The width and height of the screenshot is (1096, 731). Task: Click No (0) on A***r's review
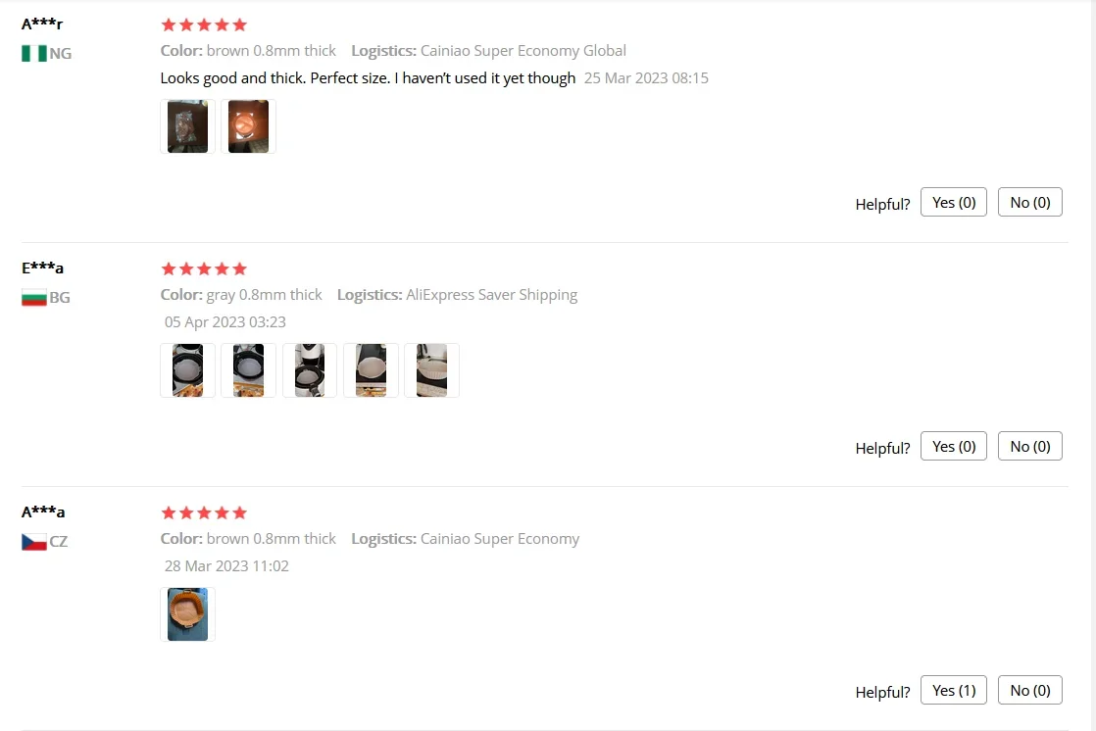(1029, 202)
